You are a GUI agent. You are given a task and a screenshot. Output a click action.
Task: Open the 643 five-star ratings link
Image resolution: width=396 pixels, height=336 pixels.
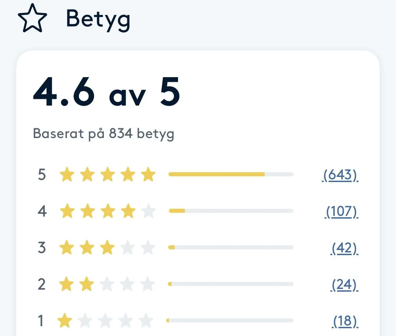point(340,175)
